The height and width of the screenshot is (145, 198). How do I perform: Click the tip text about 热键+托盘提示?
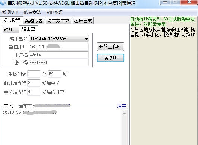[163, 32]
